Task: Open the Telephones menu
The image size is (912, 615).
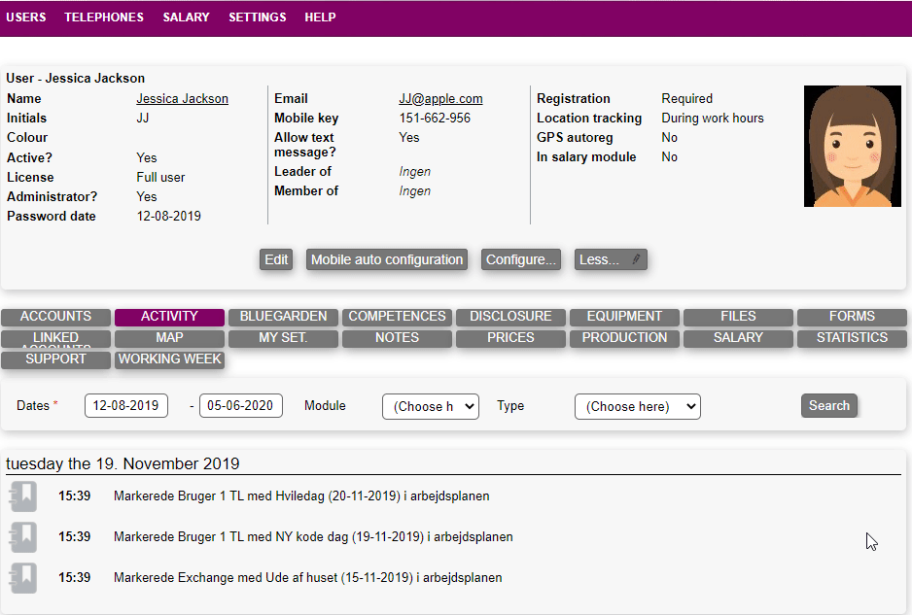Action: (104, 17)
